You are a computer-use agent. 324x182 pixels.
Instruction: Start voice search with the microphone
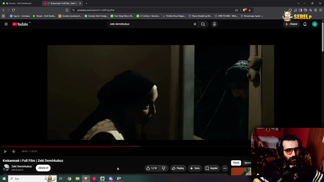pyautogui.click(x=214, y=24)
